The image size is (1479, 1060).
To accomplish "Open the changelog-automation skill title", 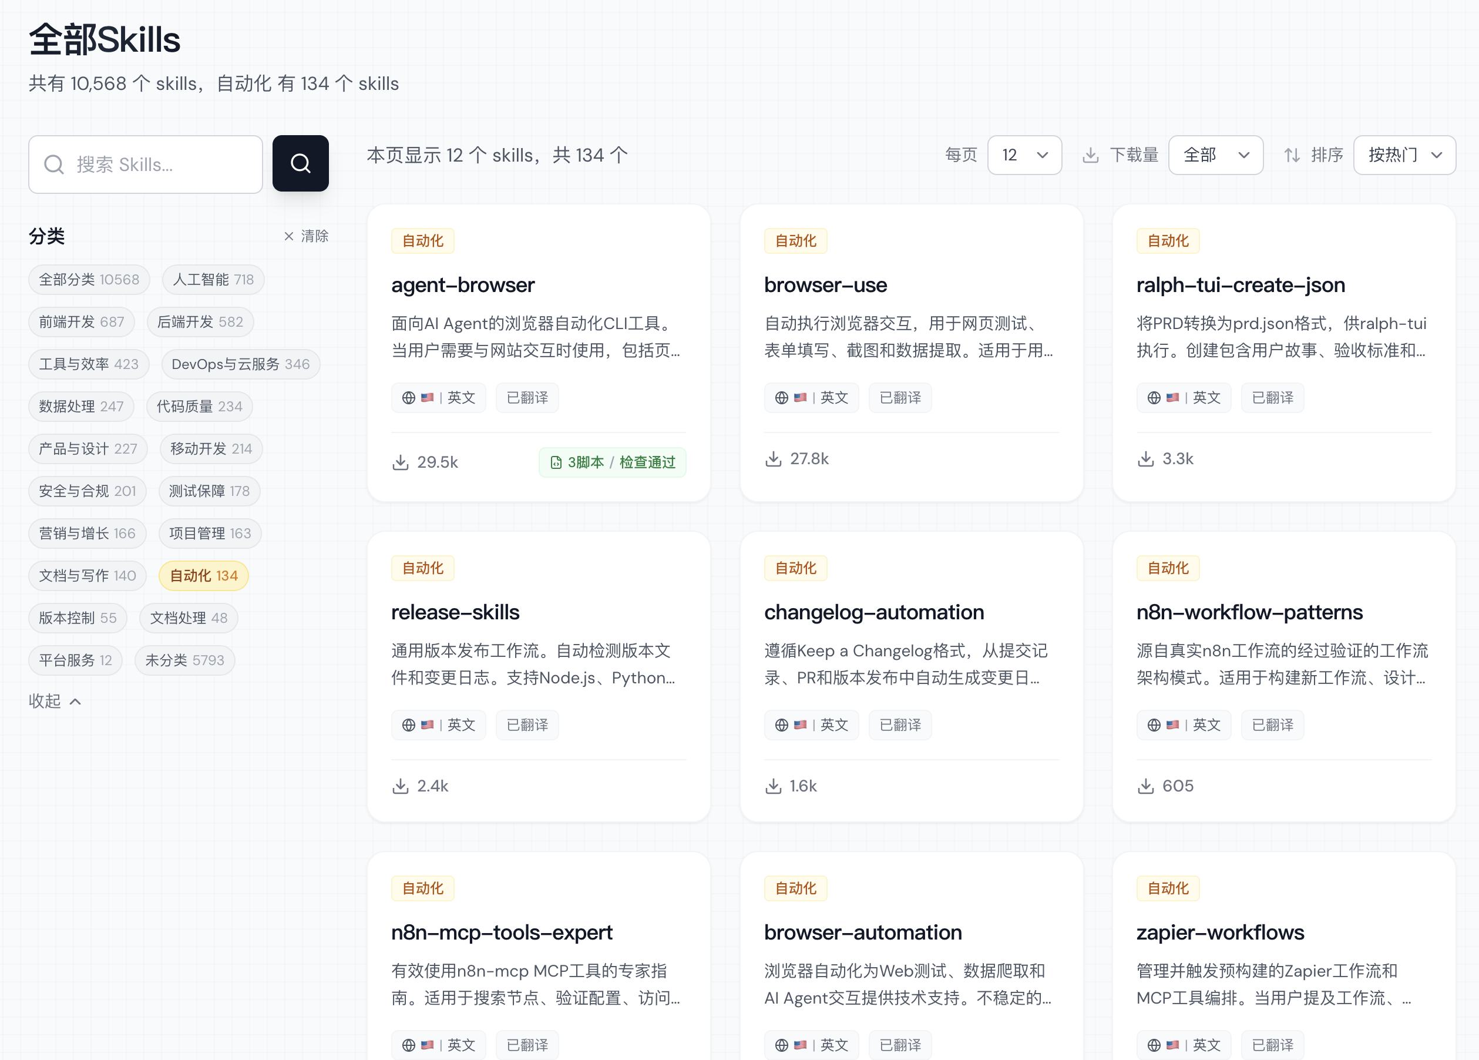I will pos(873,612).
